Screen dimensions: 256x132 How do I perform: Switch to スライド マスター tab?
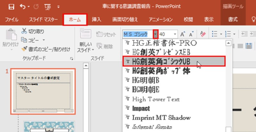coord(43,20)
